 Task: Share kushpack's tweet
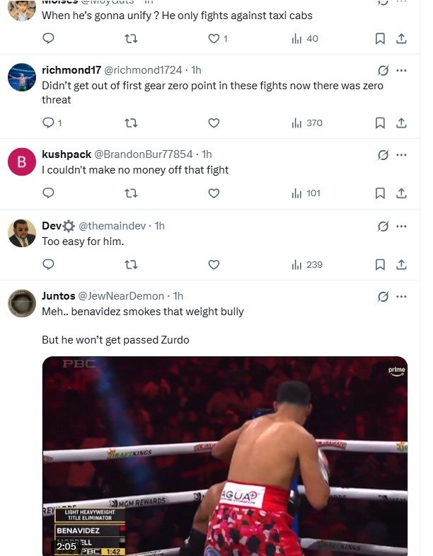tap(401, 193)
